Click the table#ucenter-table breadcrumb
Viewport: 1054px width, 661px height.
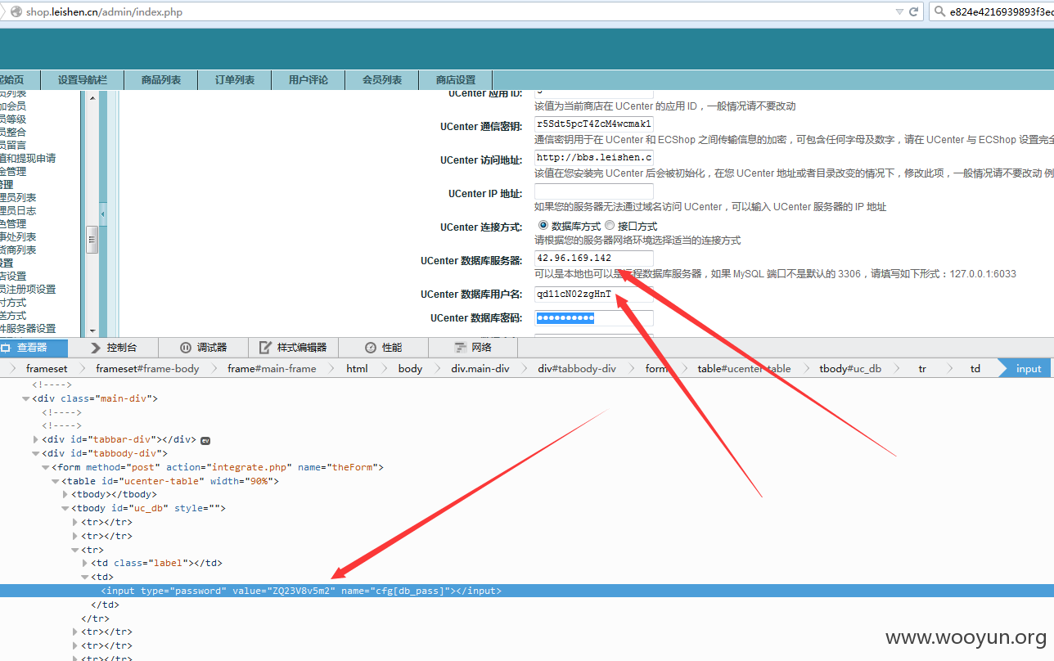coord(744,369)
